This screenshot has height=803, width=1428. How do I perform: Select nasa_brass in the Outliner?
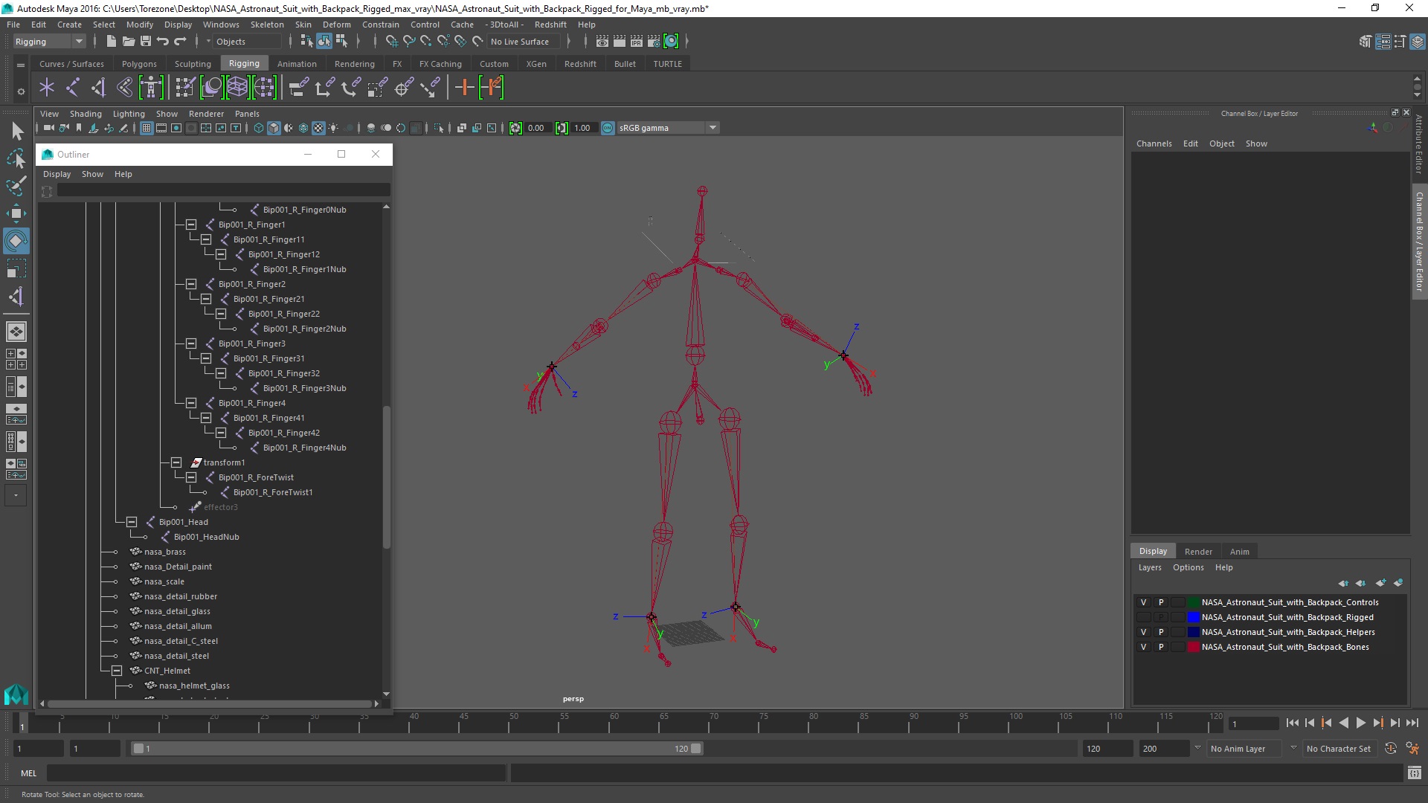point(165,552)
